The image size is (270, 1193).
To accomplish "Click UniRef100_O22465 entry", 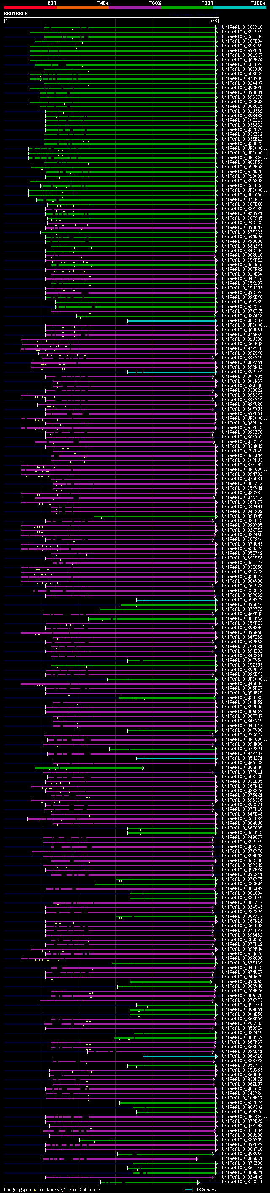I will (242, 535).
